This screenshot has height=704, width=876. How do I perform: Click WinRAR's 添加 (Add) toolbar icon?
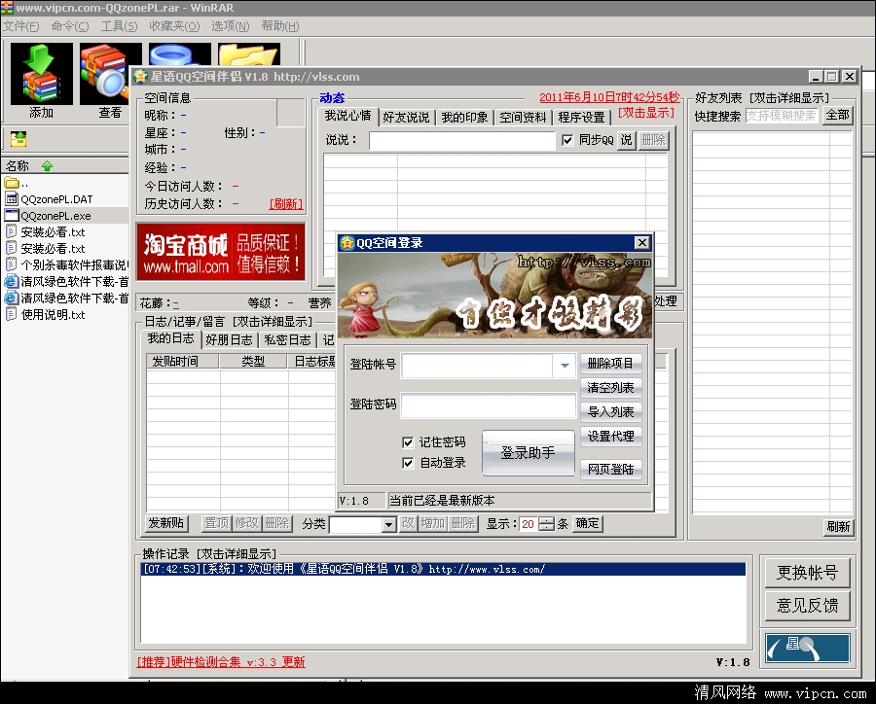tap(41, 75)
